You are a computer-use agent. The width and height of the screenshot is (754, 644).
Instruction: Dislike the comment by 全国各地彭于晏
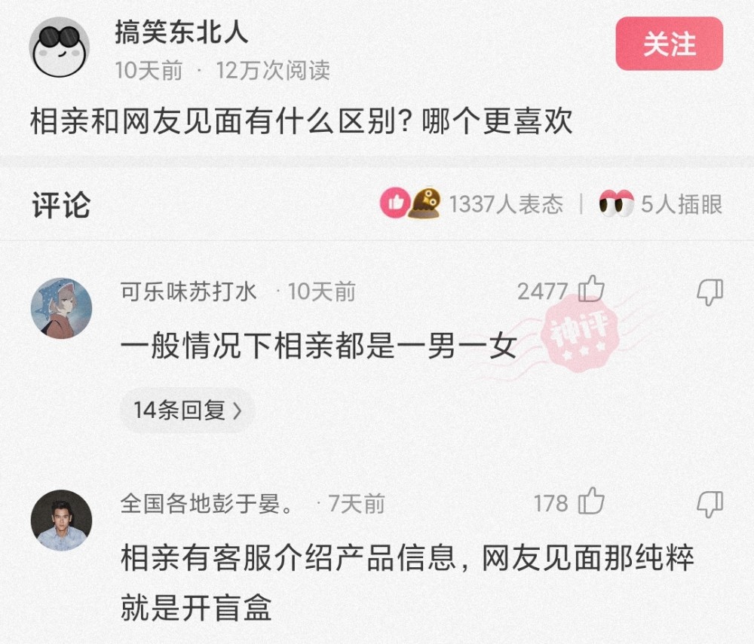(x=710, y=504)
